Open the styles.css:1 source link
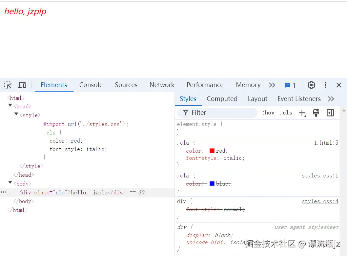This screenshot has height=256, width=347. pos(320,176)
